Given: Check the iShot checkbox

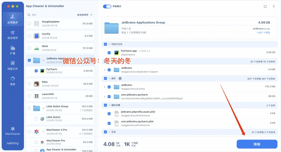Looking at the screenshot, I should (29, 48).
